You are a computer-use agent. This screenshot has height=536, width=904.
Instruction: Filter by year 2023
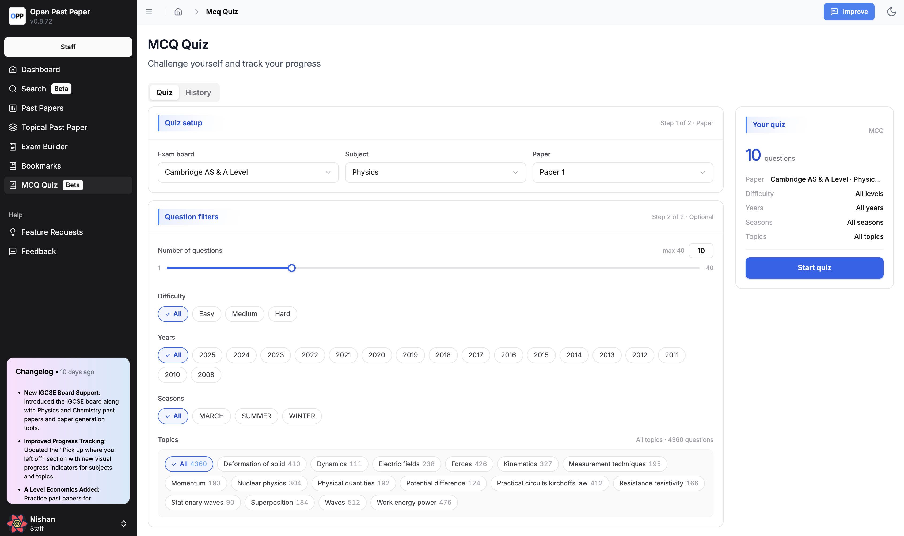(276, 355)
